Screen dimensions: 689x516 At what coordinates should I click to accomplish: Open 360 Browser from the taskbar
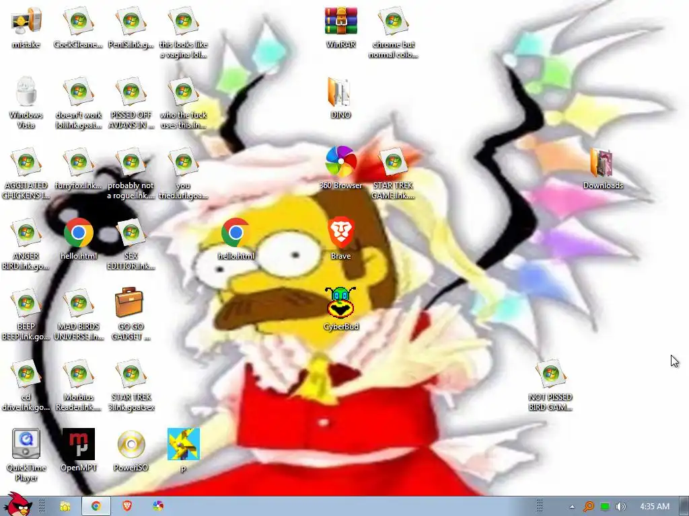(158, 507)
